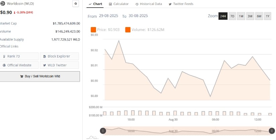Click the market cap value $1,785,474,609.00
This screenshot has height=140, width=276.
[x=66, y=23]
